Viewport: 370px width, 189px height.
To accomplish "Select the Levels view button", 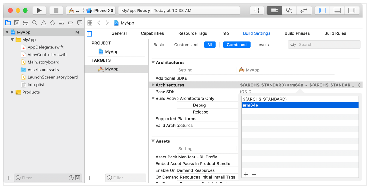I will [262, 45].
